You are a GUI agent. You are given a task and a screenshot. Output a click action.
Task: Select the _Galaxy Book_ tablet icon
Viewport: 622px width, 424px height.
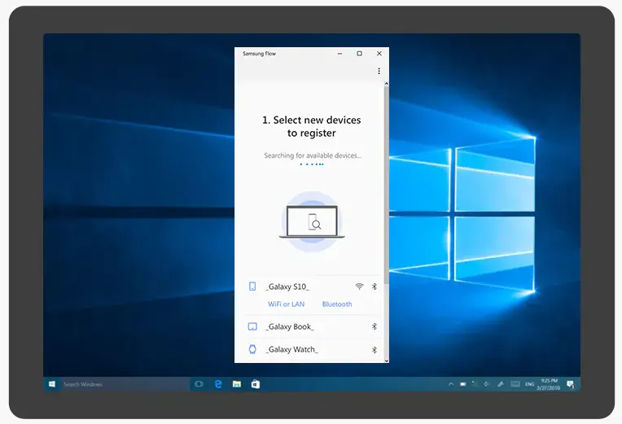(252, 326)
